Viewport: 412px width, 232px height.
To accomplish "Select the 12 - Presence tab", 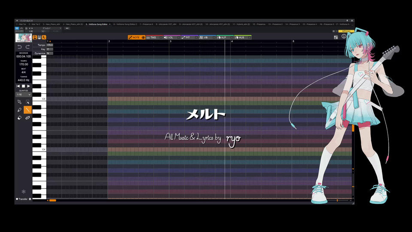I will (259, 24).
